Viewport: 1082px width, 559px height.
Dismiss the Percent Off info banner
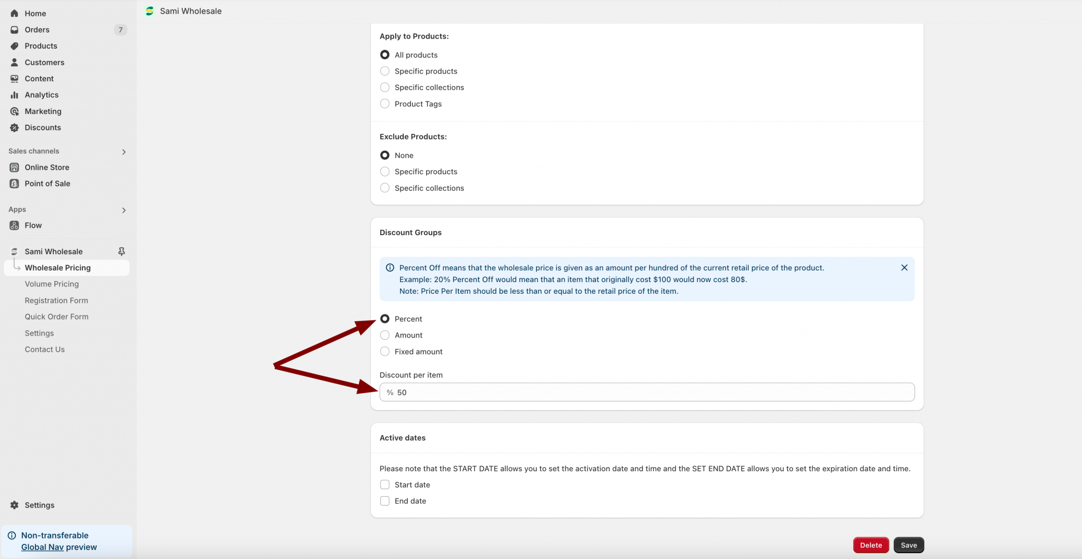(904, 268)
